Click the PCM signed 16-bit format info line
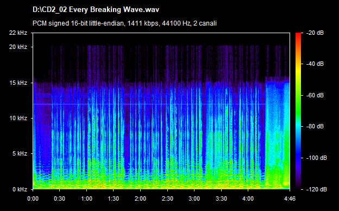This screenshot has width=339, height=211. tap(124, 23)
